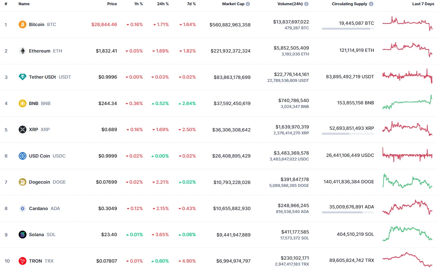Click the Dogecoin logo

[22, 182]
